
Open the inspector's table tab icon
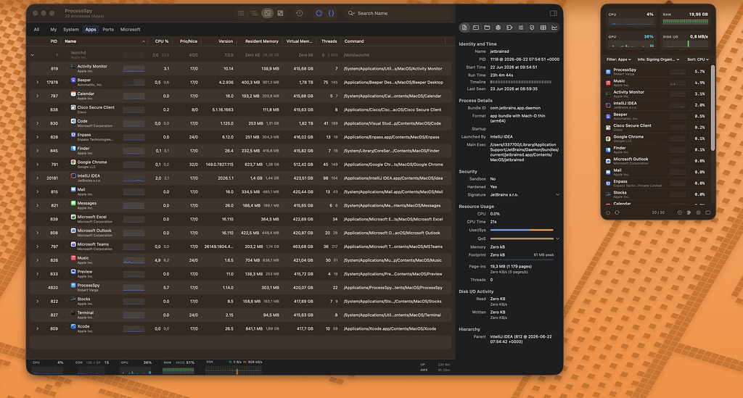543,28
